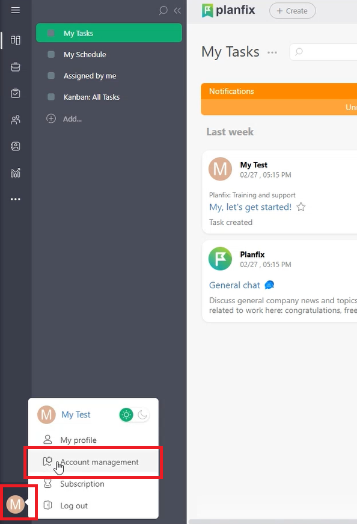The width and height of the screenshot is (357, 524).
Task: Star the "My, let's get started!" task
Action: [301, 207]
